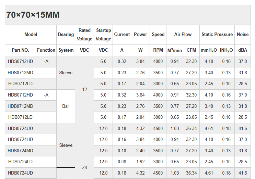Click the -A function cell for HDB0712HD
The width and height of the screenshot is (255, 179).
pos(46,95)
